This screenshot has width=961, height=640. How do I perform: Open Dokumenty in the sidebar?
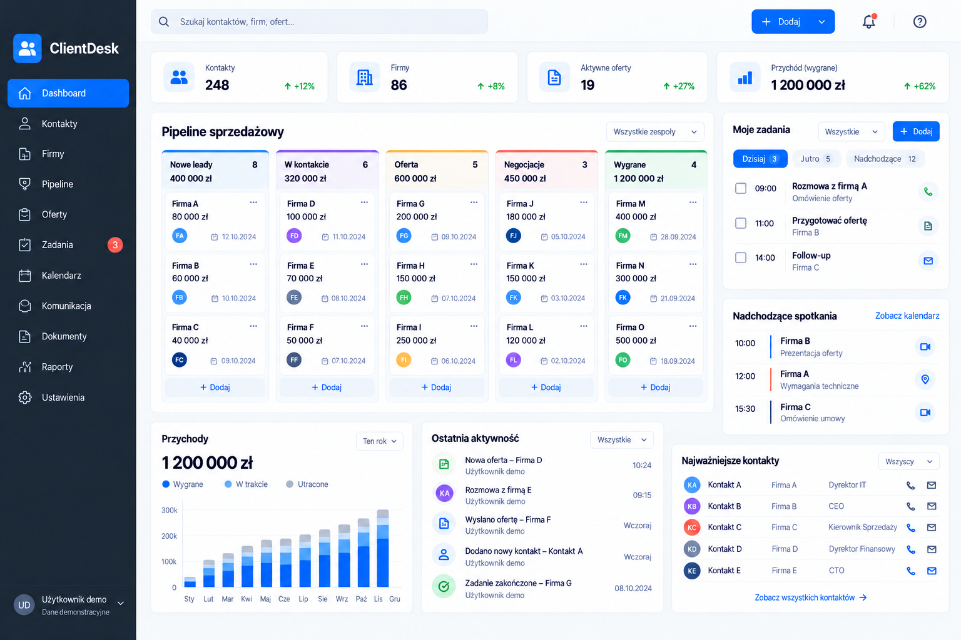tap(68, 336)
